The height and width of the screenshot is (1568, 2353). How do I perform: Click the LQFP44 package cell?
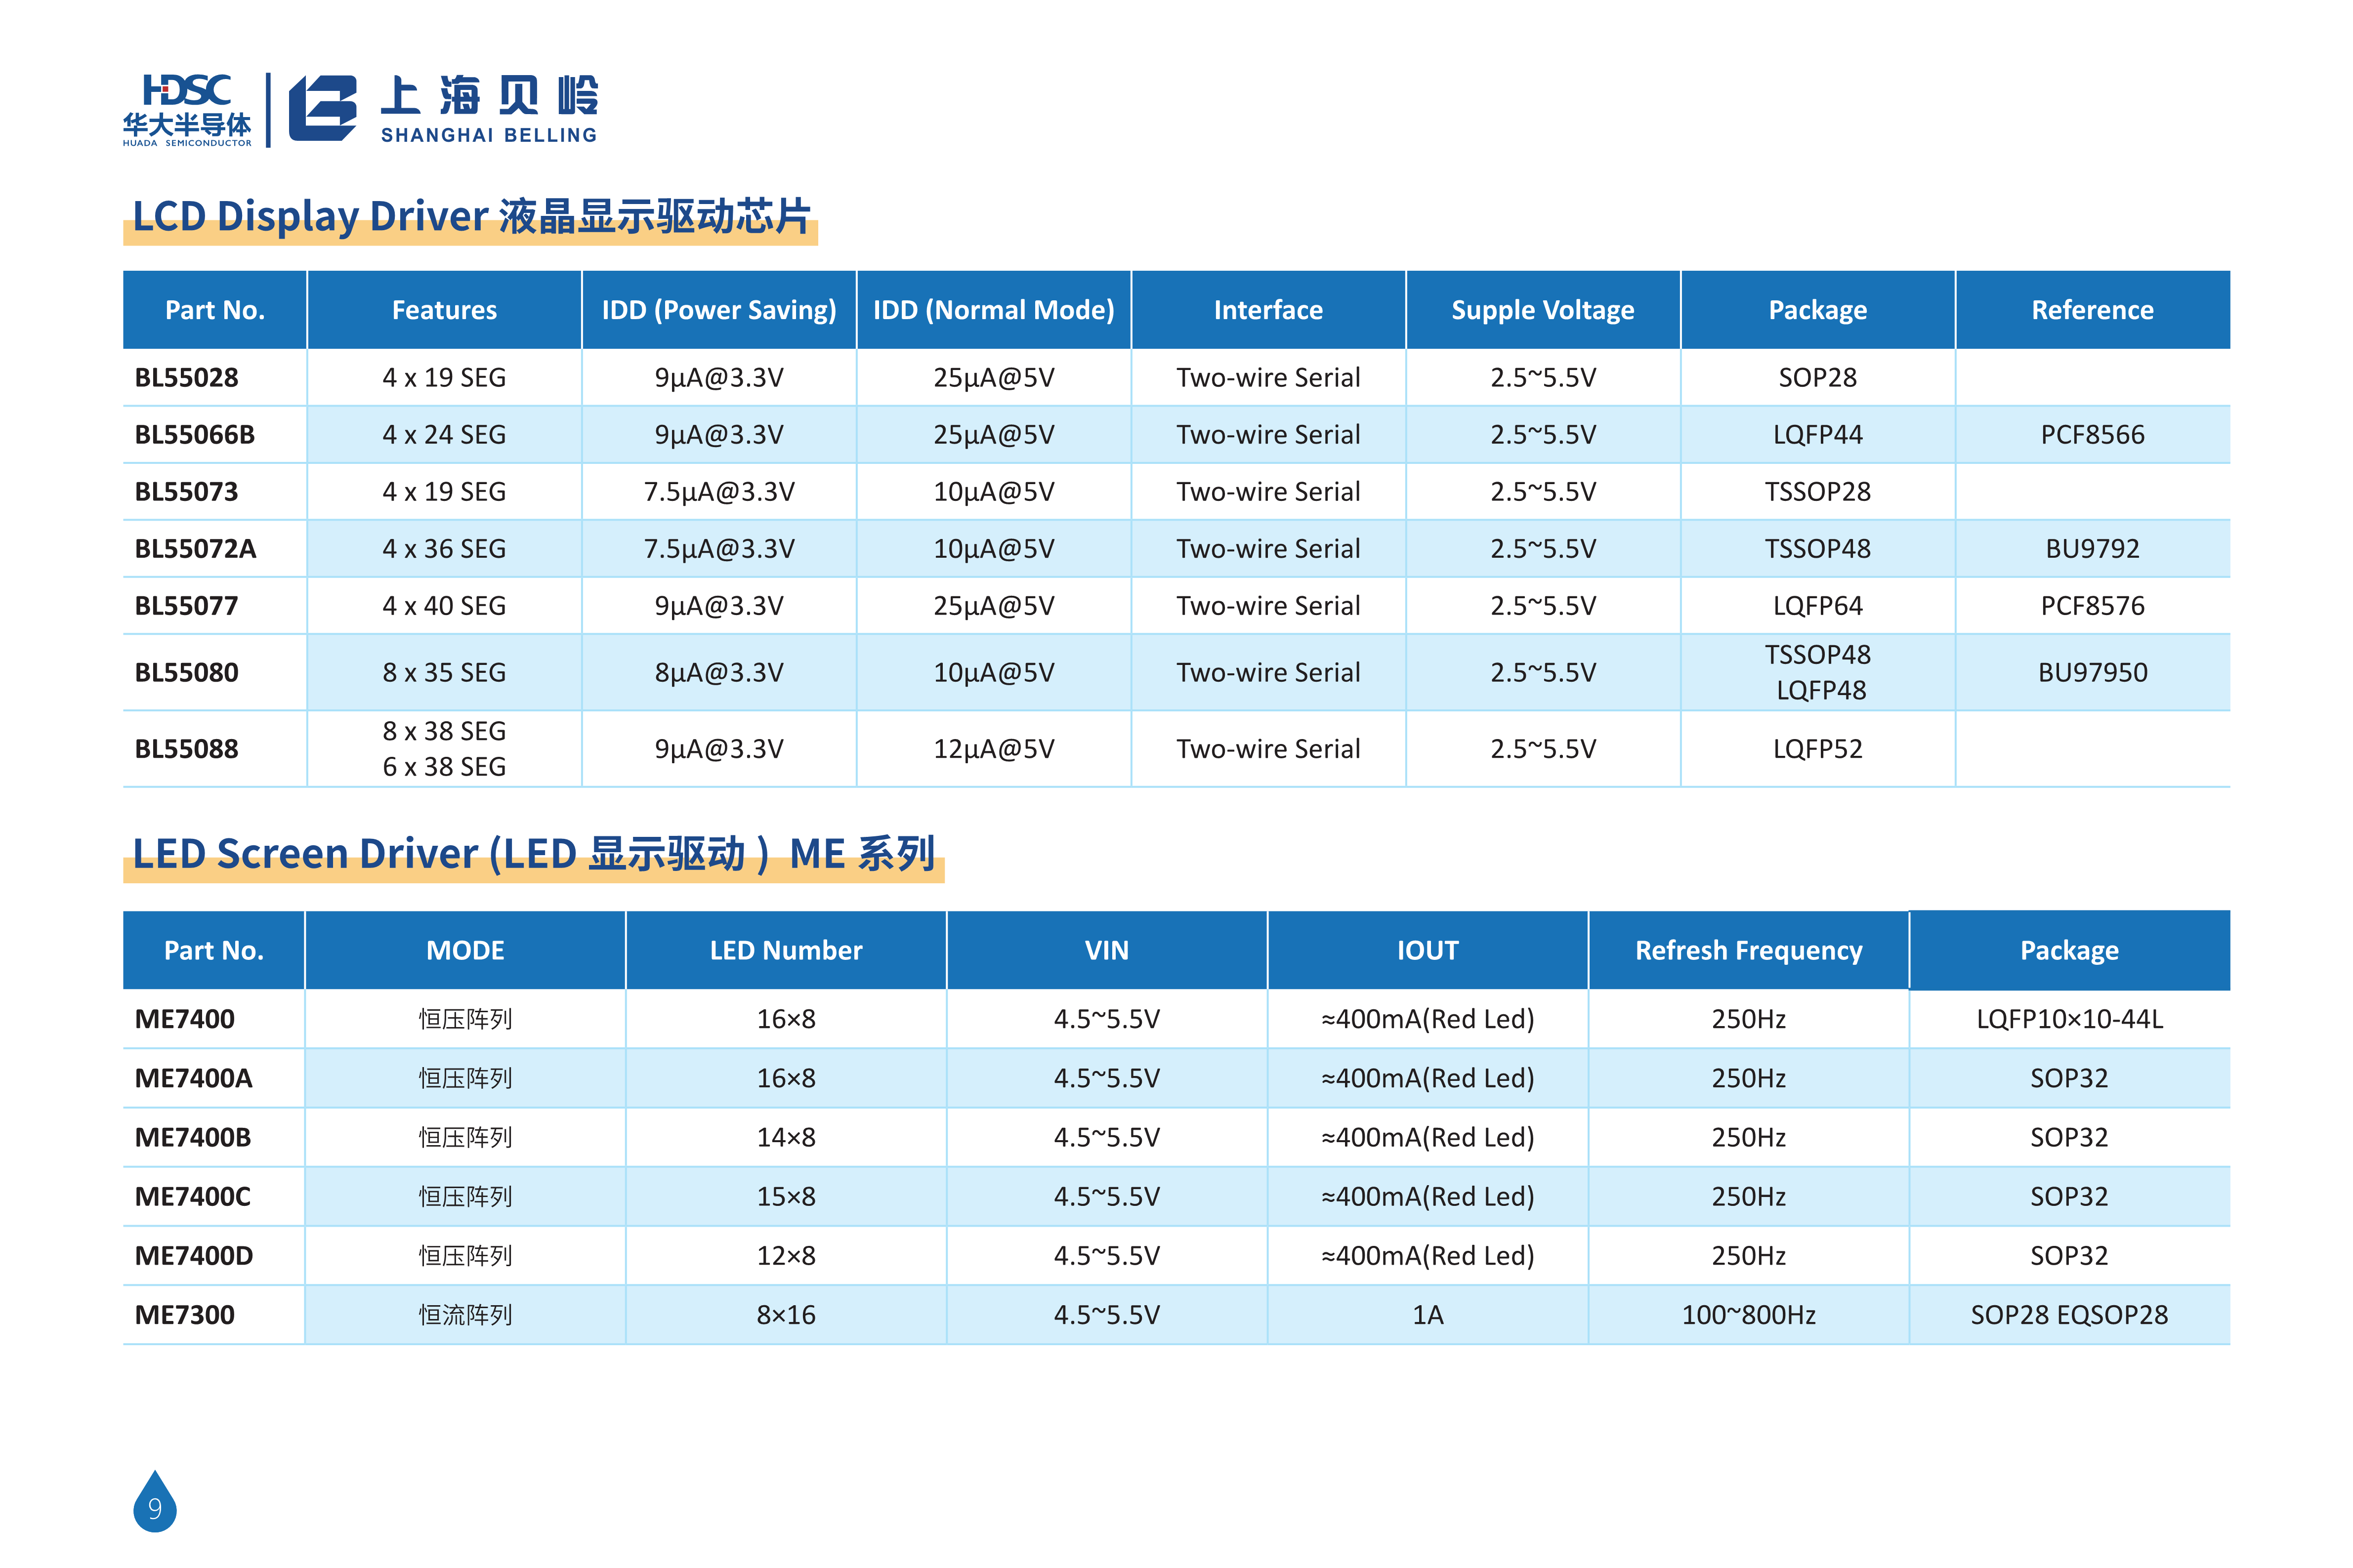1817,435
